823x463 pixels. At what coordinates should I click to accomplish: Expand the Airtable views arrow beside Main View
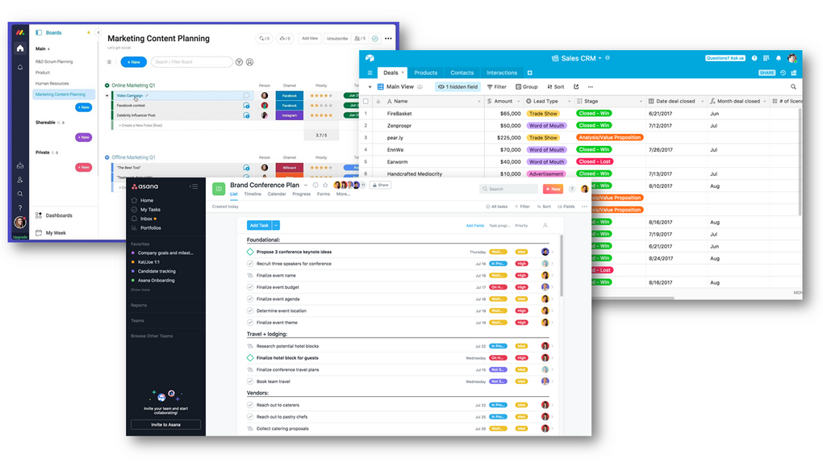pos(370,86)
